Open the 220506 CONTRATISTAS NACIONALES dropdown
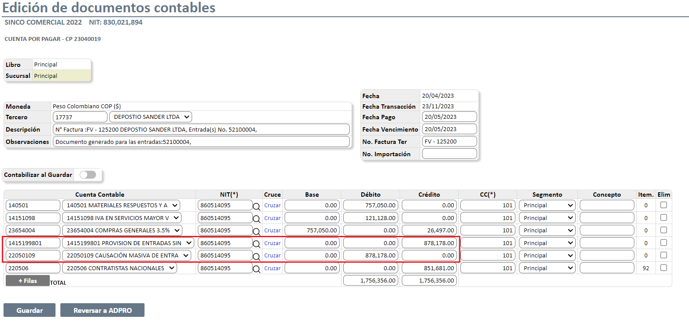The image size is (689, 323). pos(120,268)
